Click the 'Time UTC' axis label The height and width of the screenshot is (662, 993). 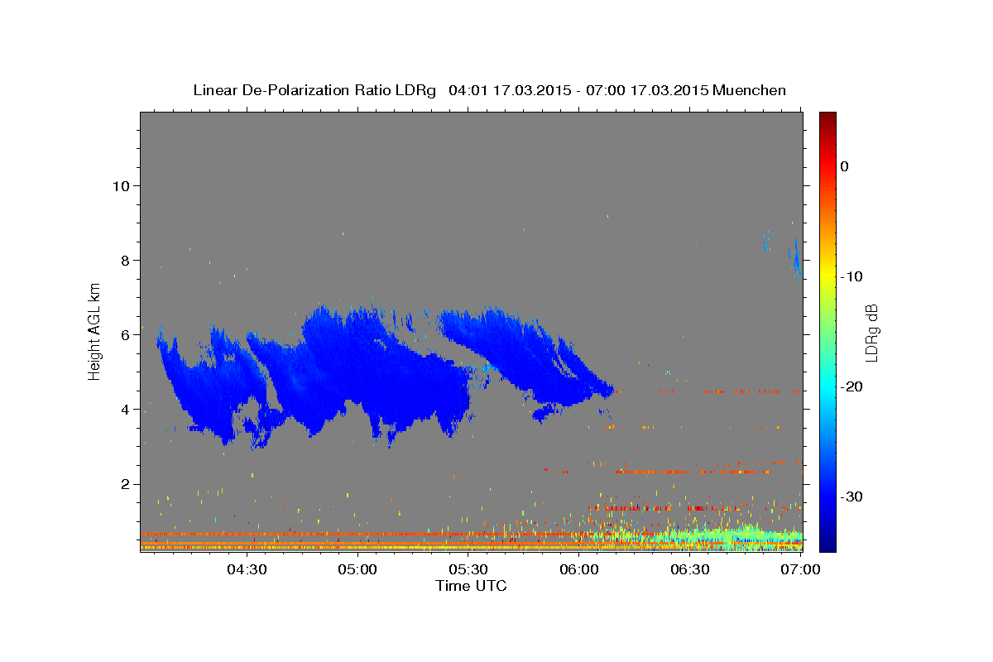click(471, 586)
